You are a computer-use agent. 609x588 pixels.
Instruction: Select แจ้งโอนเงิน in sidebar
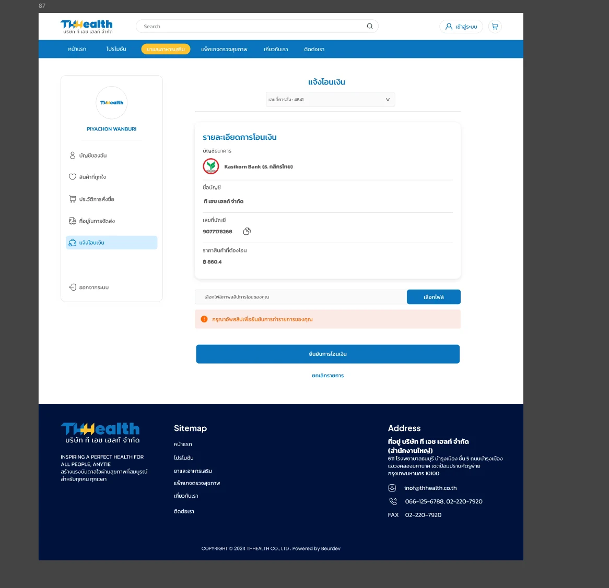111,243
